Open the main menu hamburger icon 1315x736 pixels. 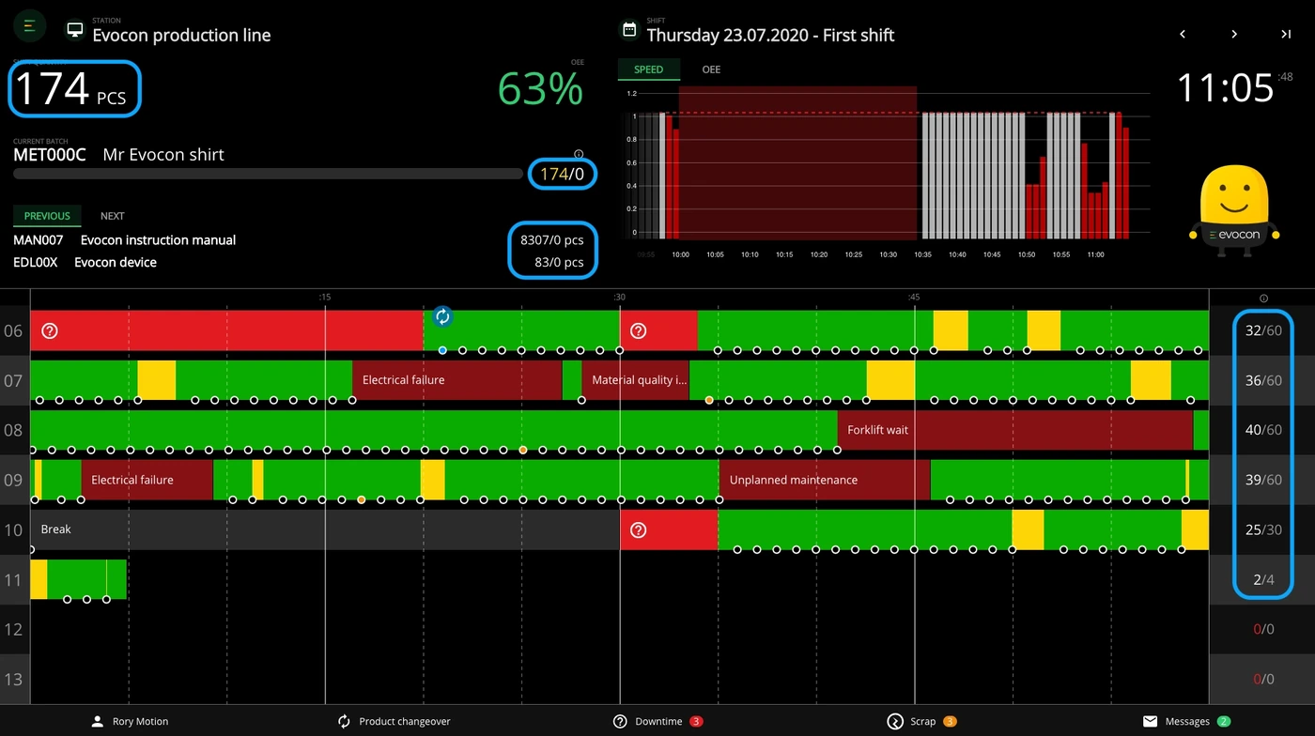point(29,26)
